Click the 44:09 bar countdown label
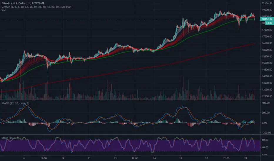 click(269, 23)
